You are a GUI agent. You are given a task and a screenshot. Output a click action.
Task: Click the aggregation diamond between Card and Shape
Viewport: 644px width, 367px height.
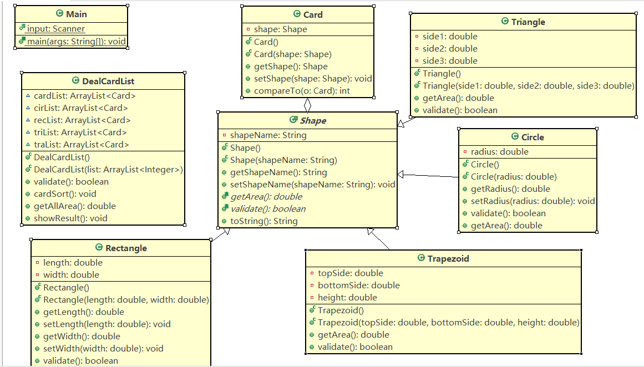[308, 105]
